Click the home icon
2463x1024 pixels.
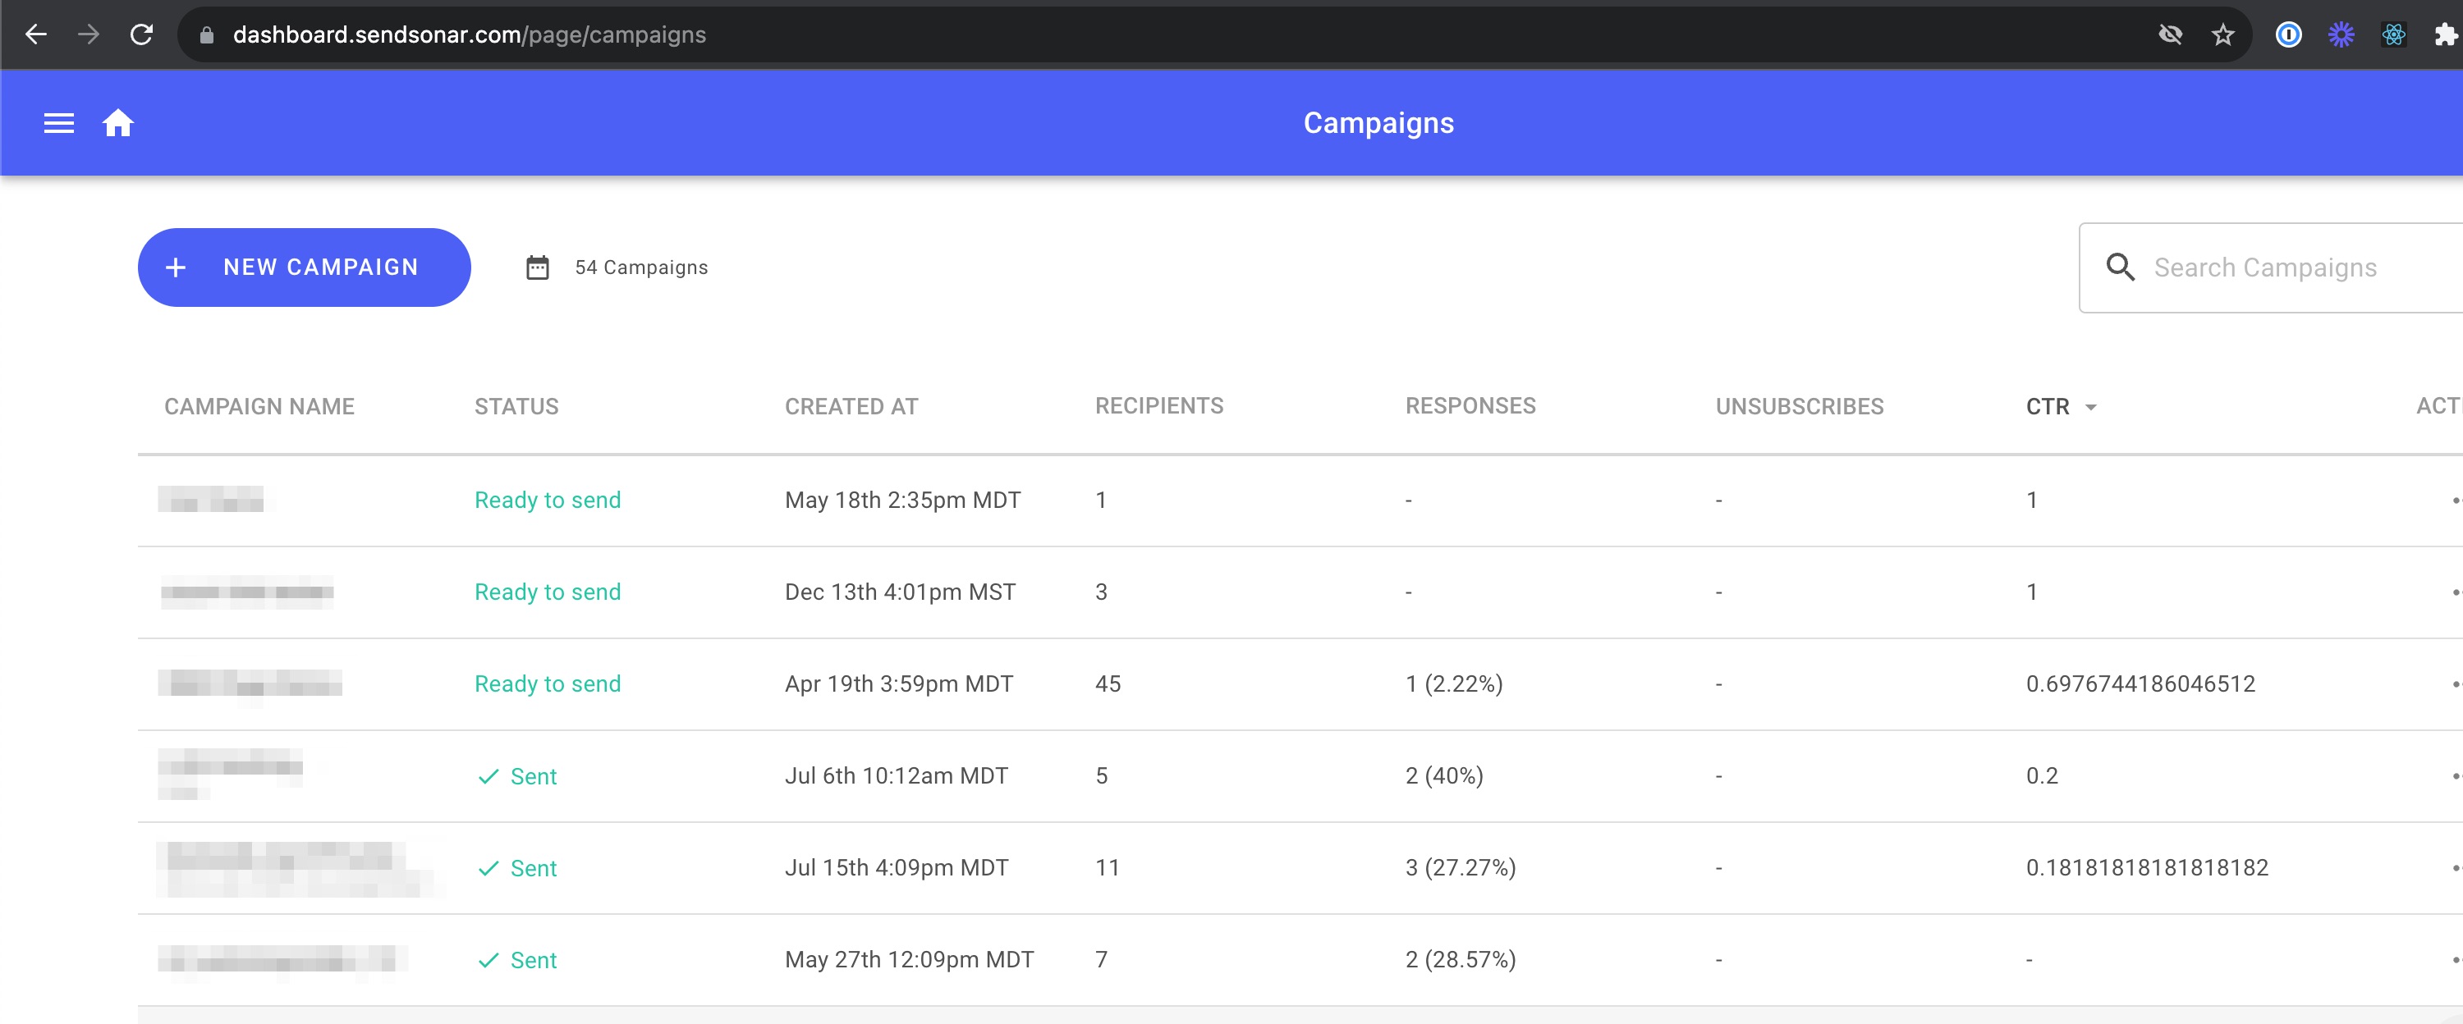(x=117, y=123)
